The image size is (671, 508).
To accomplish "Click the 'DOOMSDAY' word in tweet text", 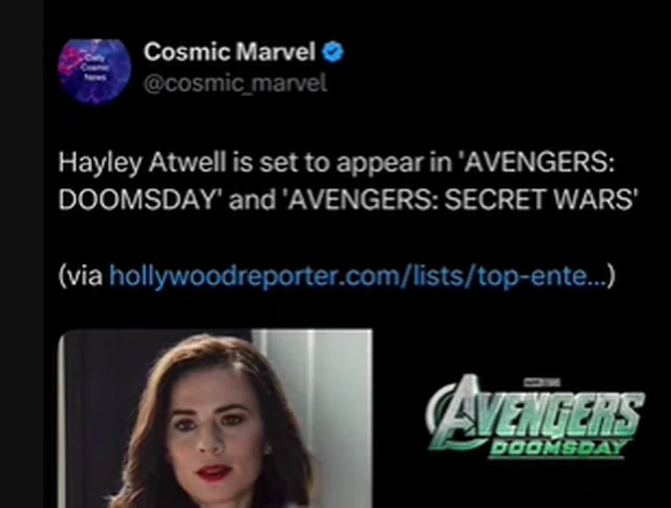I will tap(136, 200).
